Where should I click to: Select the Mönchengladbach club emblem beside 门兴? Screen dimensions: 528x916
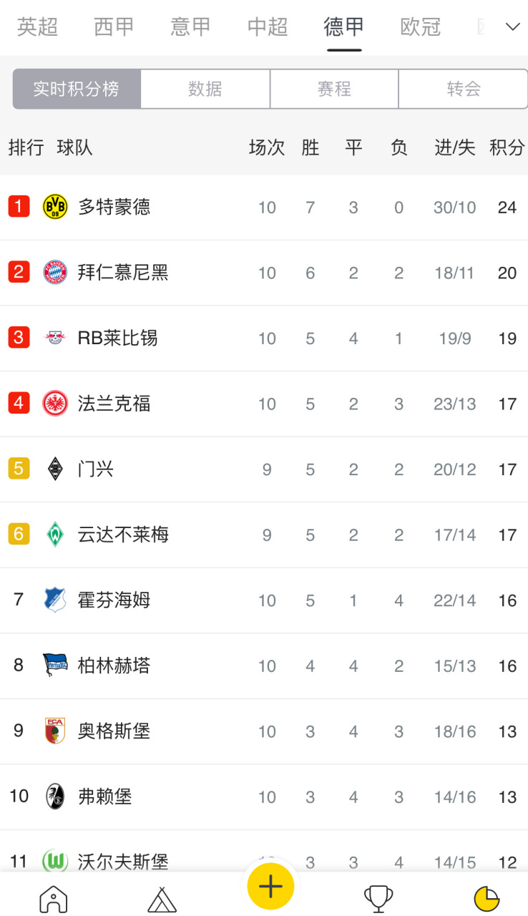click(54, 469)
